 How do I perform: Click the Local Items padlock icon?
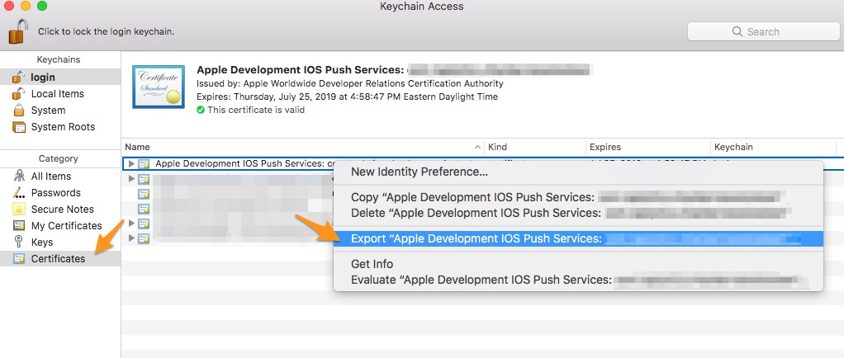point(19,93)
